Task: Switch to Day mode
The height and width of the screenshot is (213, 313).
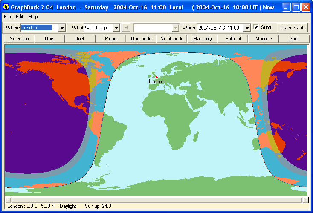Action: (141, 39)
